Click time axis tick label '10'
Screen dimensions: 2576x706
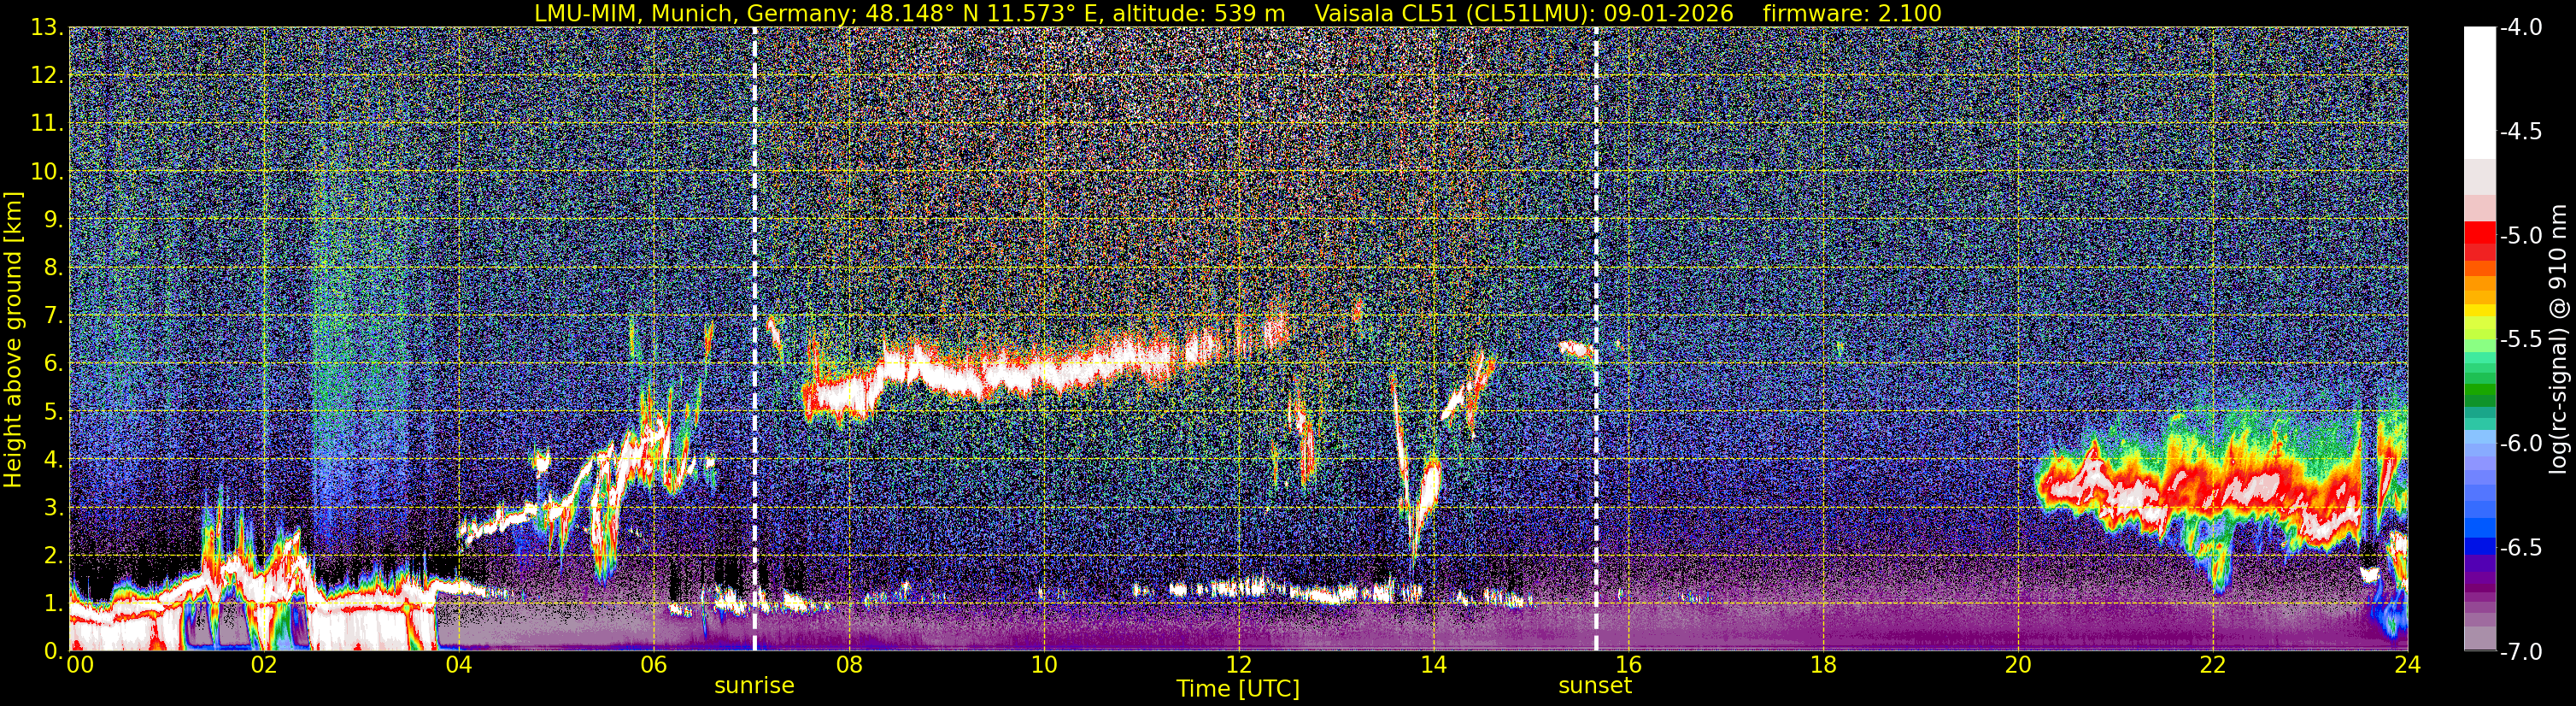tap(1043, 665)
